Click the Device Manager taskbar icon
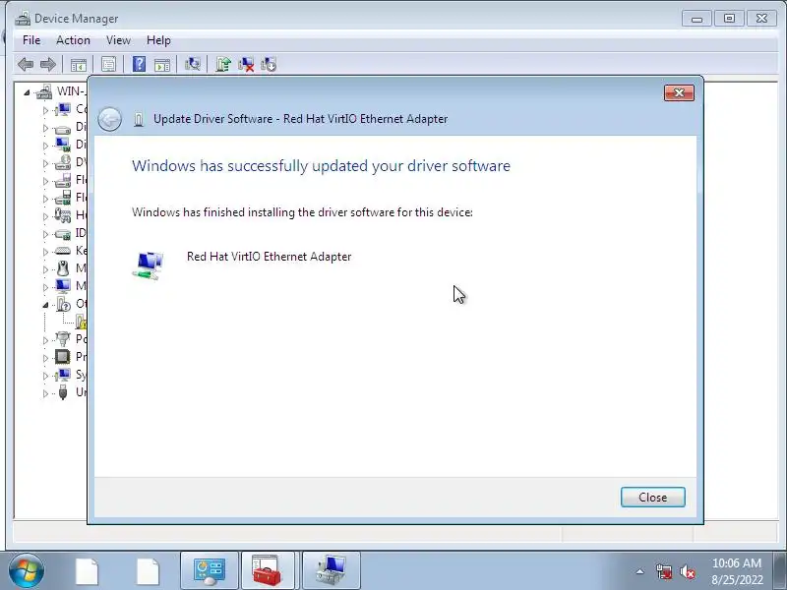The image size is (787, 590). [332, 571]
